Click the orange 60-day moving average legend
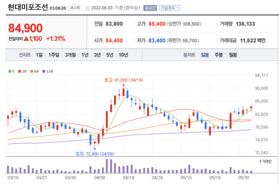Viewport: 279px width, 185px height. point(35,71)
